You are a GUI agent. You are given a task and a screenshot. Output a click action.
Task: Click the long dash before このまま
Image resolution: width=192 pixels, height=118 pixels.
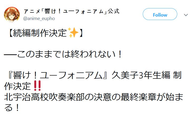pos(10,54)
